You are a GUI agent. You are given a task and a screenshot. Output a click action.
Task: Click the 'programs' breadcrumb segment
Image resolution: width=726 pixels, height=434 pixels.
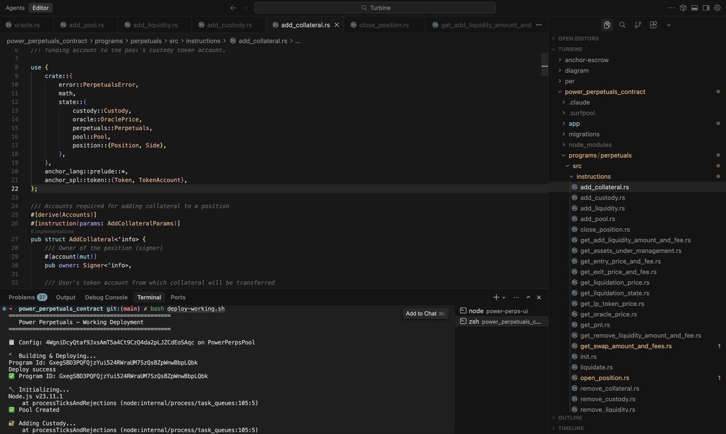tap(108, 41)
